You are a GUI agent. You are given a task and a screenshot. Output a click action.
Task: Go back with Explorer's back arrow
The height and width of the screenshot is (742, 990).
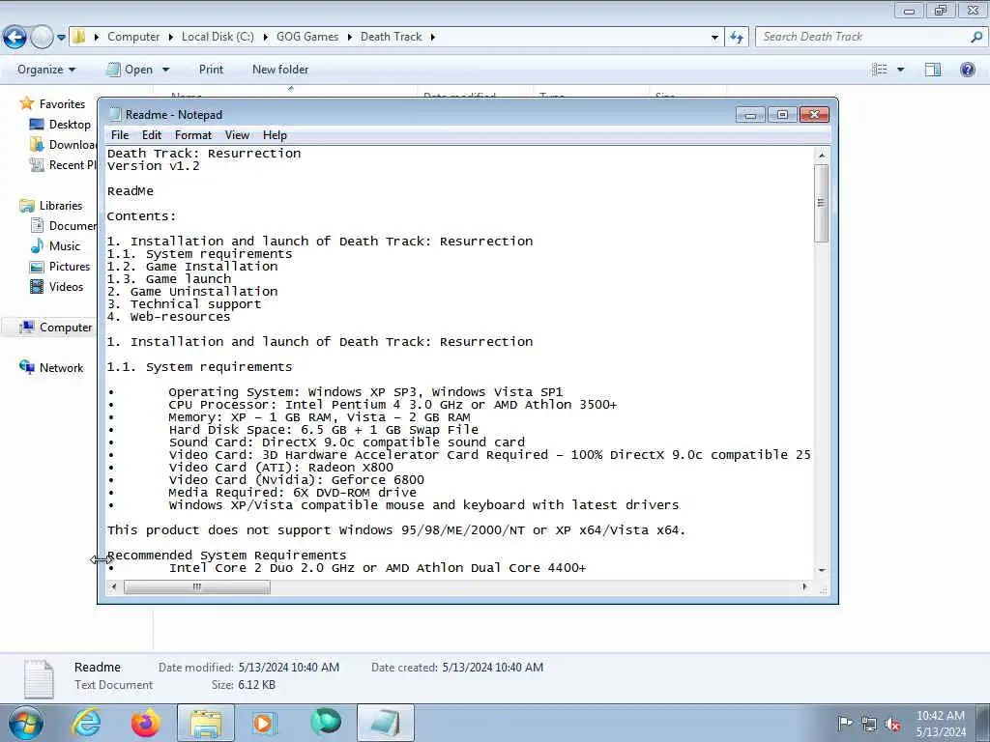point(15,38)
